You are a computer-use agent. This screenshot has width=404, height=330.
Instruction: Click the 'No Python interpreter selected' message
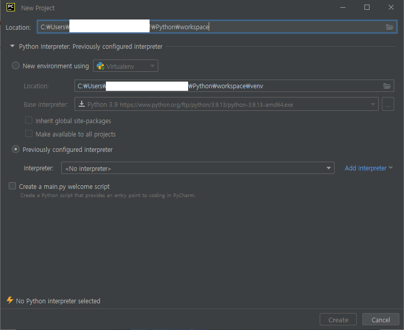[58, 301]
